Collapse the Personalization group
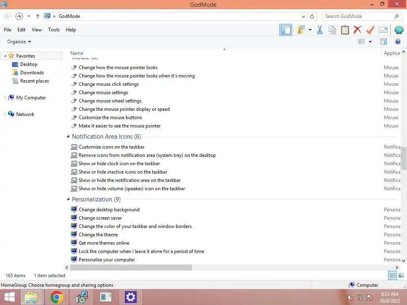The image size is (407, 305). (68, 199)
